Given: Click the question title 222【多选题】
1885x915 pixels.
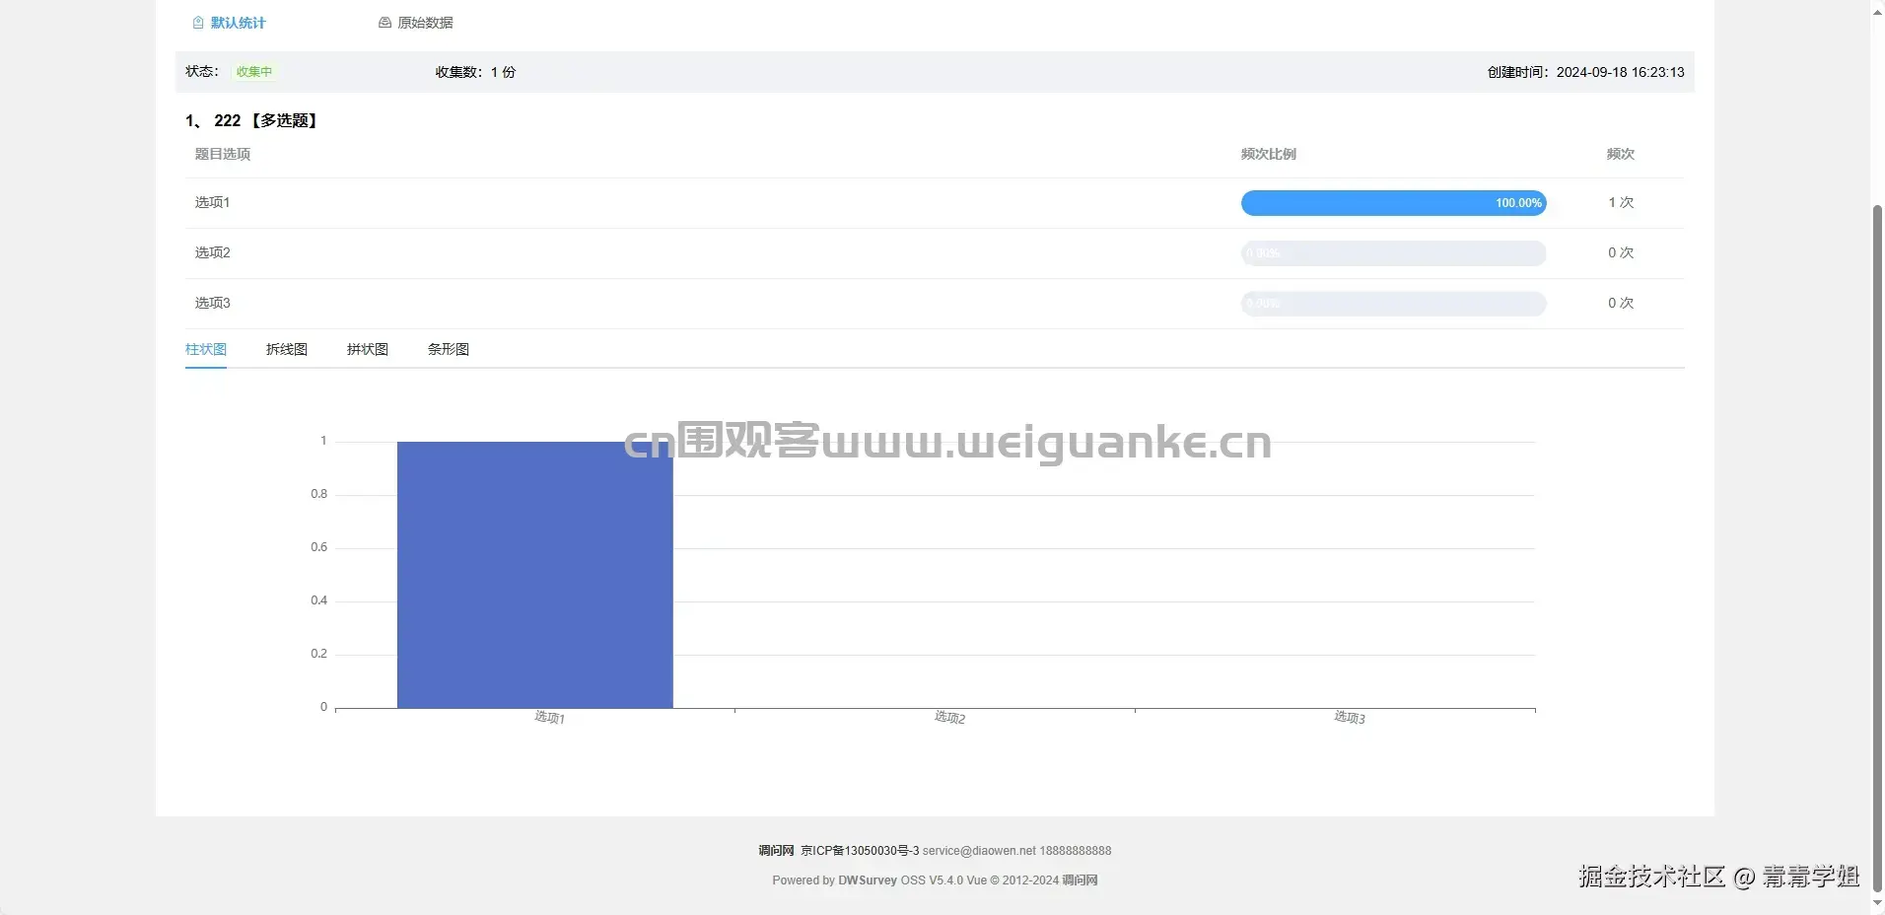Looking at the screenshot, I should (x=266, y=120).
